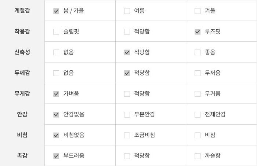Select the 조금비침 checkbox
The width and height of the screenshot is (257, 166).
pyautogui.click(x=127, y=135)
